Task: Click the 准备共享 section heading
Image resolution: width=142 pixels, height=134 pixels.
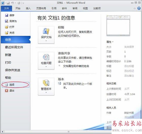Action: point(64,53)
